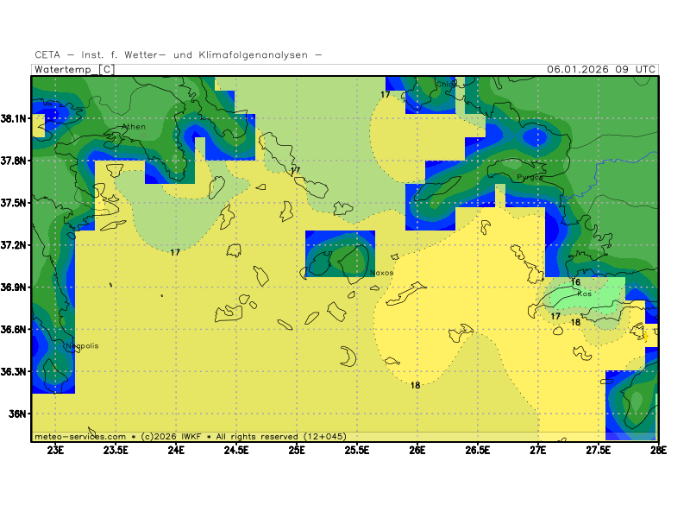Click the CETA institute title text
This screenshot has height=518, width=690.
[x=179, y=55]
